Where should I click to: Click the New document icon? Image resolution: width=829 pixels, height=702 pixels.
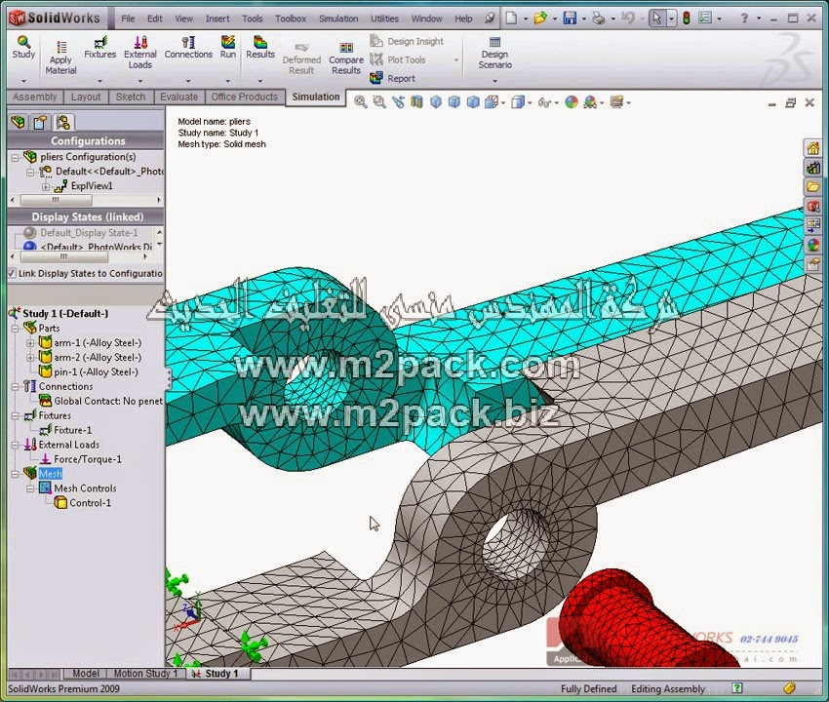[511, 19]
